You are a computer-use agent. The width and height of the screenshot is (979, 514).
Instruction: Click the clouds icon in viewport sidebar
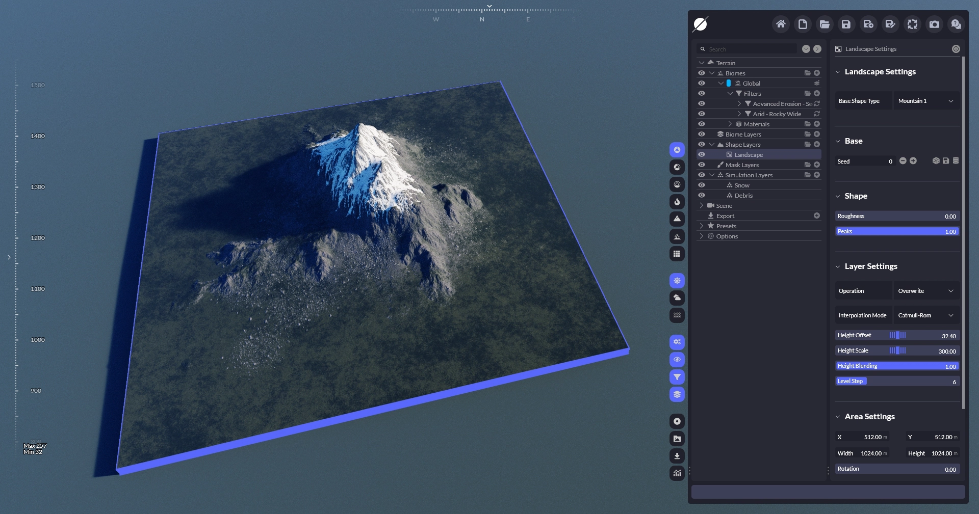[x=677, y=298]
